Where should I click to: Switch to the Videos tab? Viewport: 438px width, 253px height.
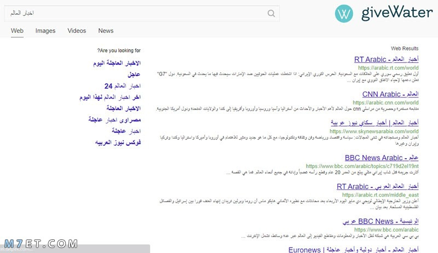coord(77,31)
